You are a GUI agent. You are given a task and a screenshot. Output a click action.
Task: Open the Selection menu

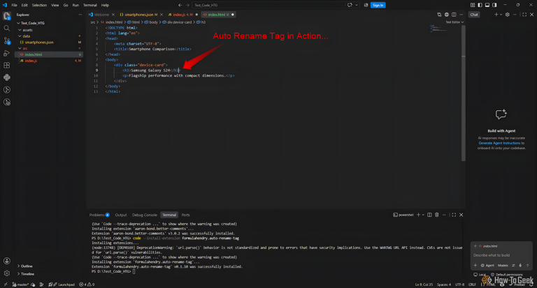click(x=39, y=5)
